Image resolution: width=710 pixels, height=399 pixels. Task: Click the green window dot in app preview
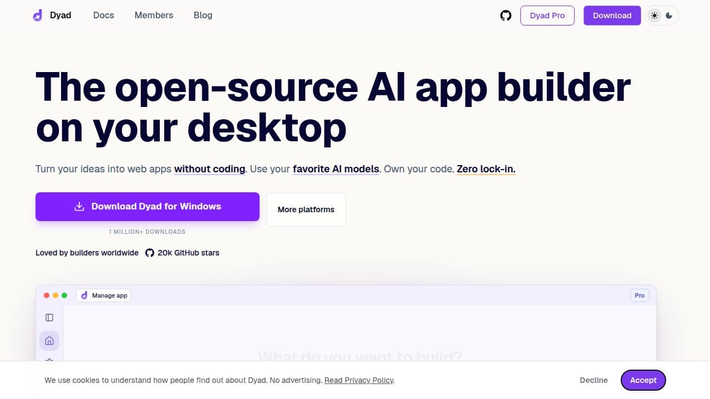pyautogui.click(x=64, y=295)
